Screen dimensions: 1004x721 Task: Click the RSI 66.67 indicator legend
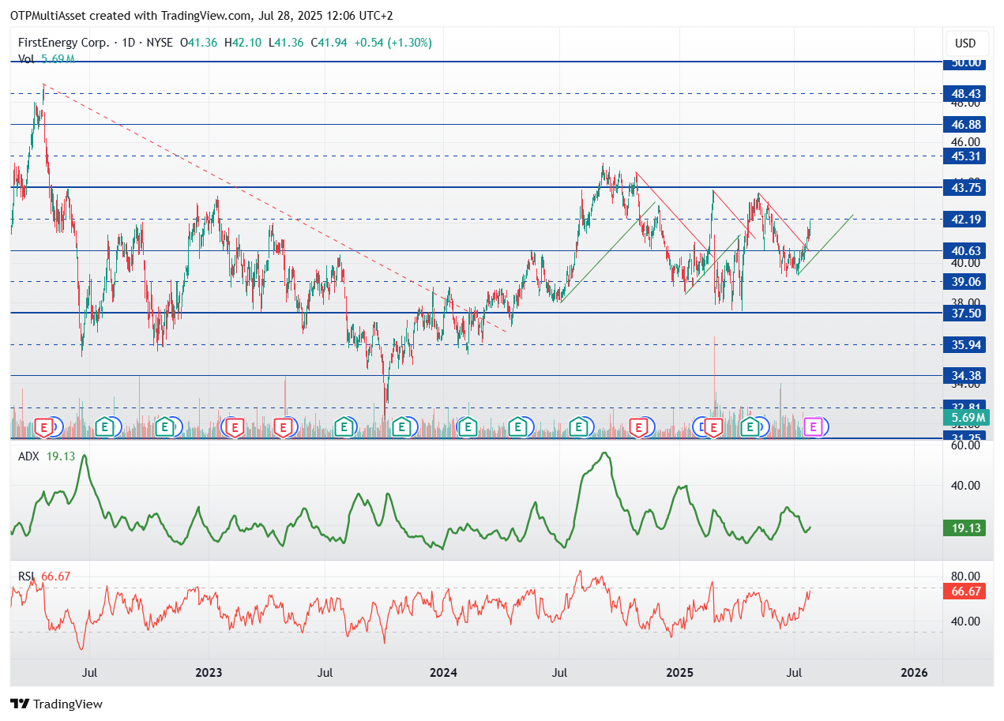(x=45, y=576)
